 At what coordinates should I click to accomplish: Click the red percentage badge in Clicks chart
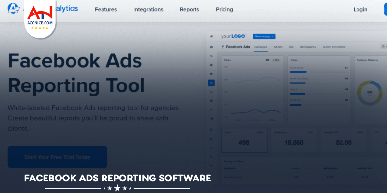pyautogui.click(x=276, y=60)
